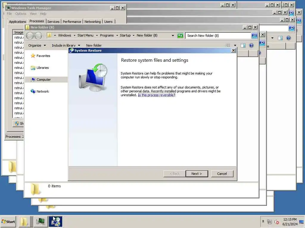Viewport: 305px width, 228px height.
Task: Click Explorer folder icon on taskbar
Action: [x=24, y=221]
